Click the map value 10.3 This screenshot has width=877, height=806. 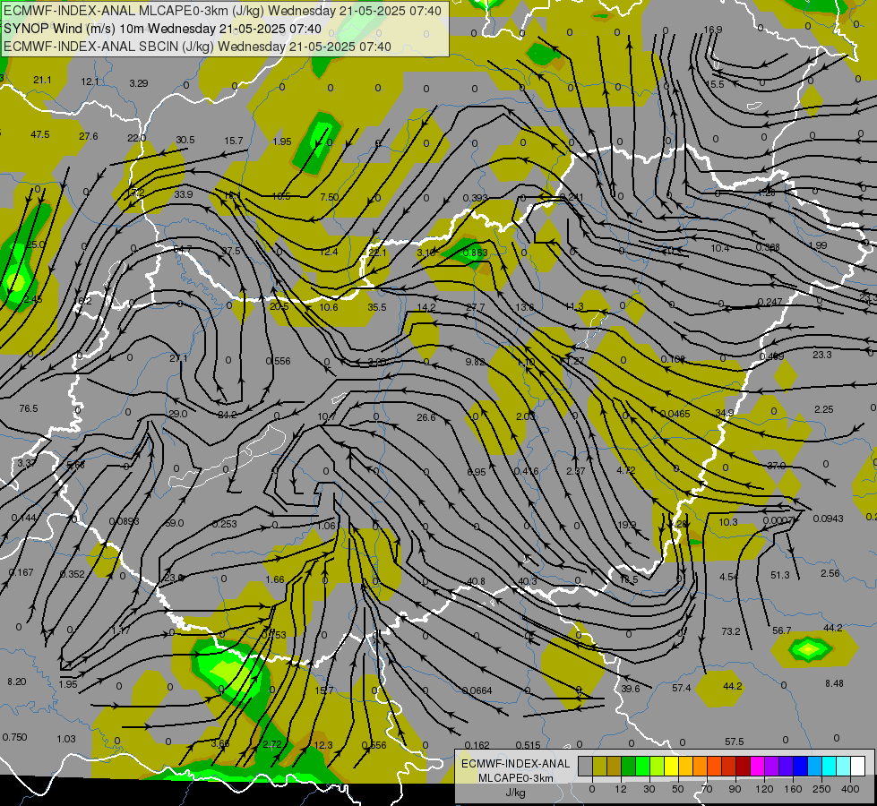728,522
